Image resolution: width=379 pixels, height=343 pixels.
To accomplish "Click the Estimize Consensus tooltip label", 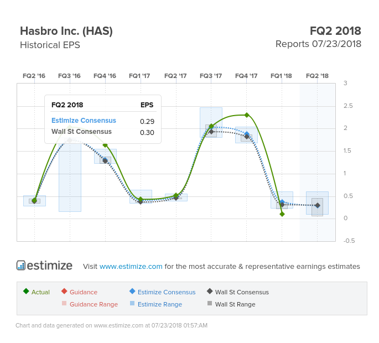I will [84, 121].
